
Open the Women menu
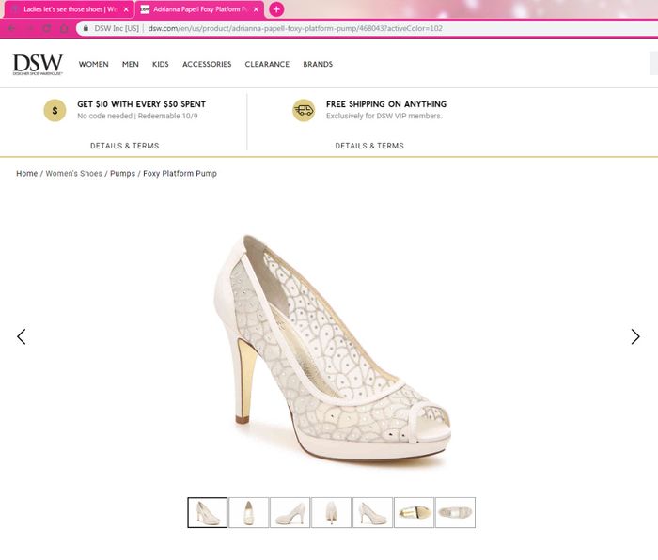coord(93,65)
